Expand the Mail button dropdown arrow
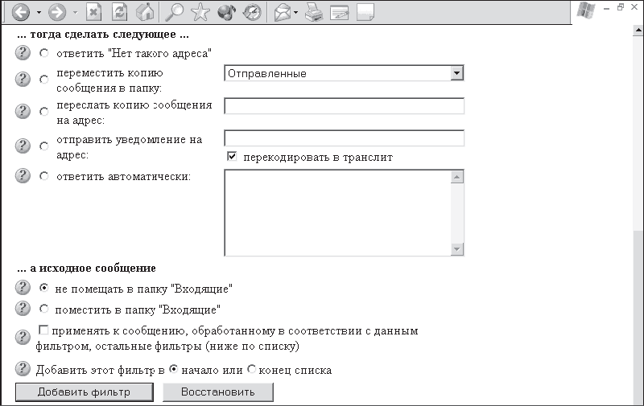The height and width of the screenshot is (406, 644). tap(295, 12)
